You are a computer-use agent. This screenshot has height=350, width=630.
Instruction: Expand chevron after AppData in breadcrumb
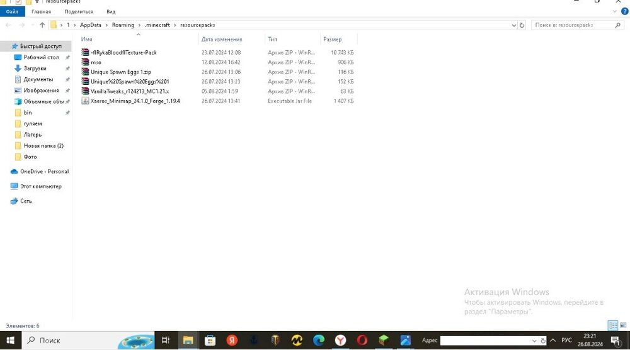pyautogui.click(x=107, y=25)
